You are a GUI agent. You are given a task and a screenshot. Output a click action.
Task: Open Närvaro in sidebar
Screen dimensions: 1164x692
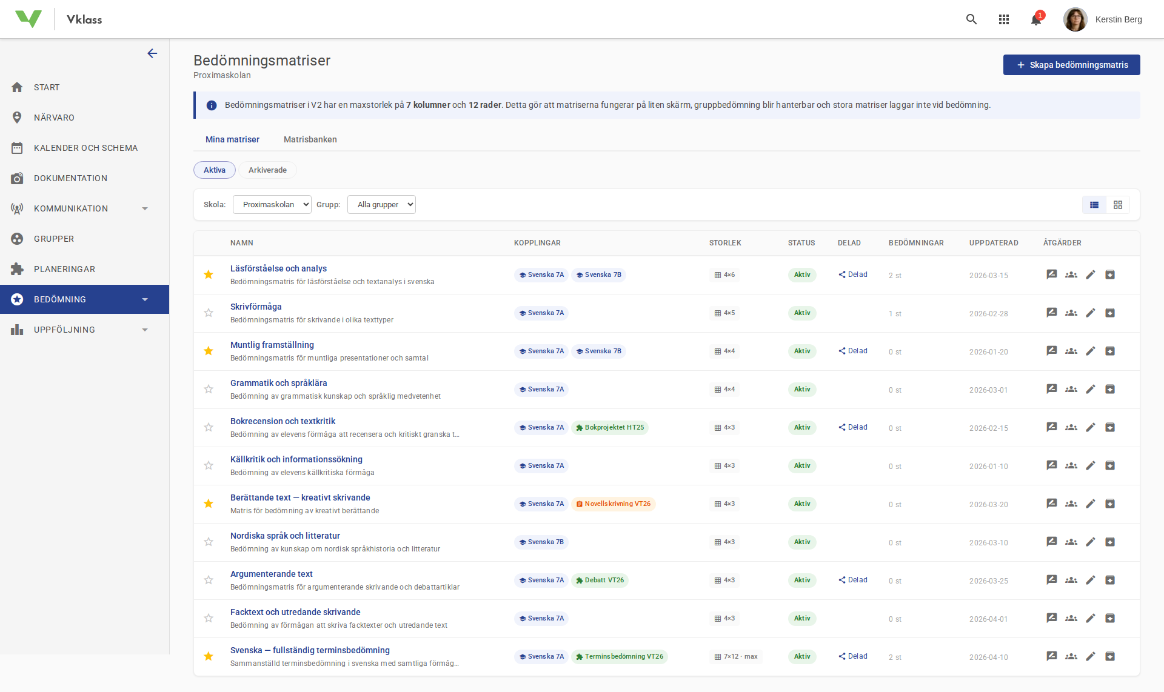[84, 118]
